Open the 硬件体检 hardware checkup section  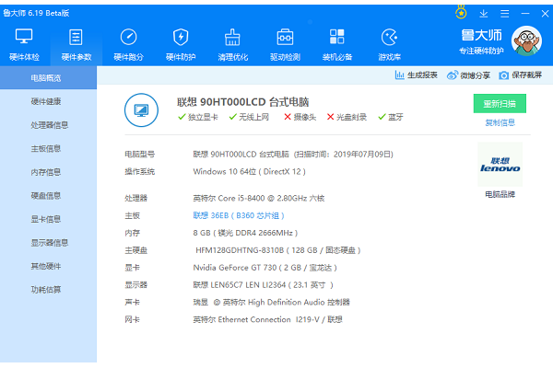(x=24, y=45)
